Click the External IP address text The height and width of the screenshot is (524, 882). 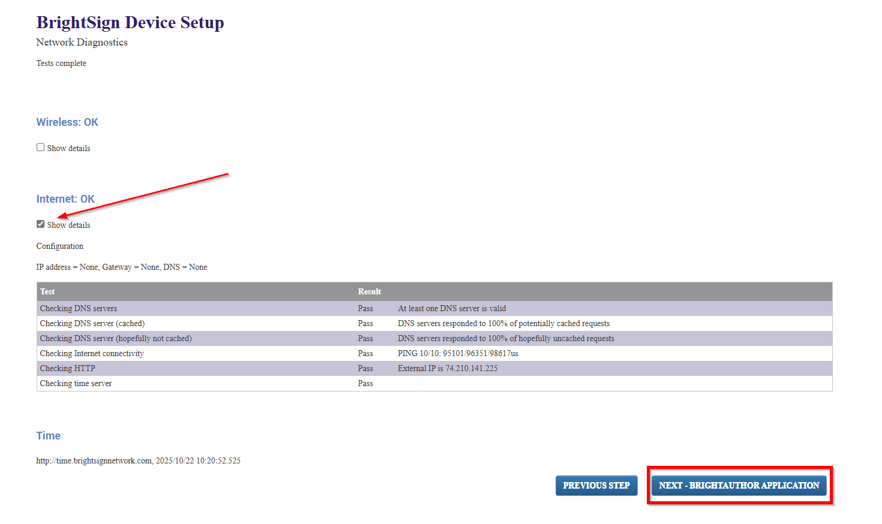pyautogui.click(x=448, y=369)
